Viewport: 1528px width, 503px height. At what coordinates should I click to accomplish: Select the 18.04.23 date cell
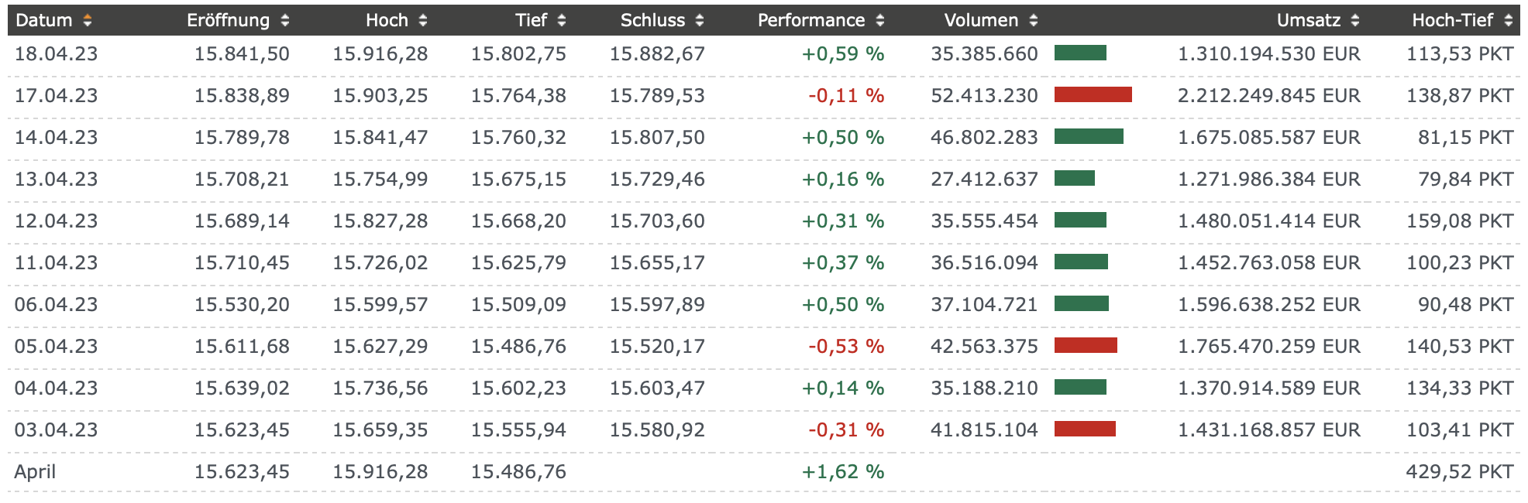point(56,54)
